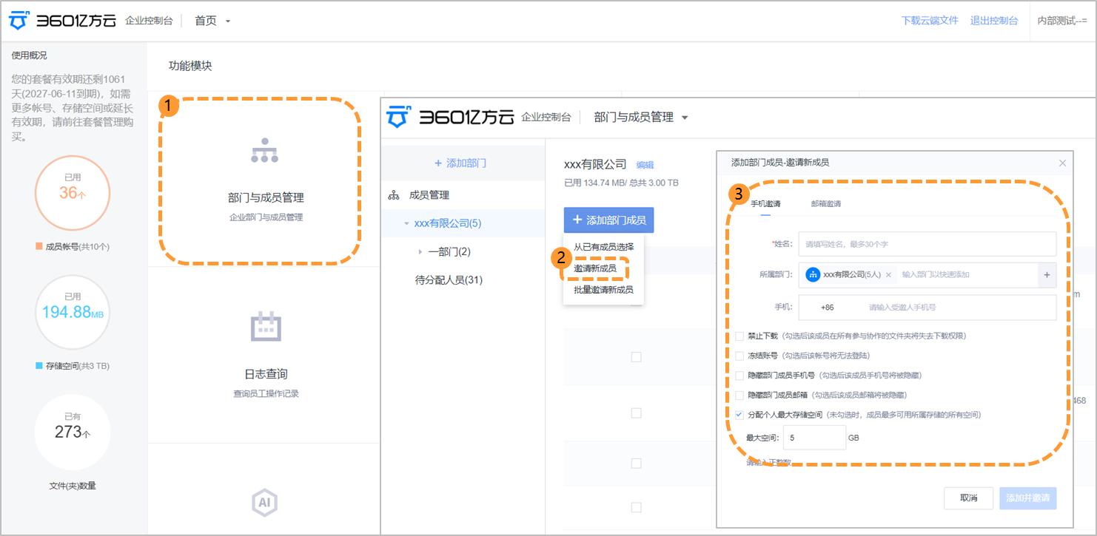Open 部门与成员管理 module card icon
1097x536 pixels.
click(264, 151)
